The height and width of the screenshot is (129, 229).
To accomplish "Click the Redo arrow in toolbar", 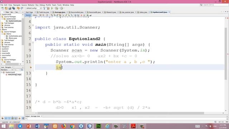I will click(x=22, y=8).
